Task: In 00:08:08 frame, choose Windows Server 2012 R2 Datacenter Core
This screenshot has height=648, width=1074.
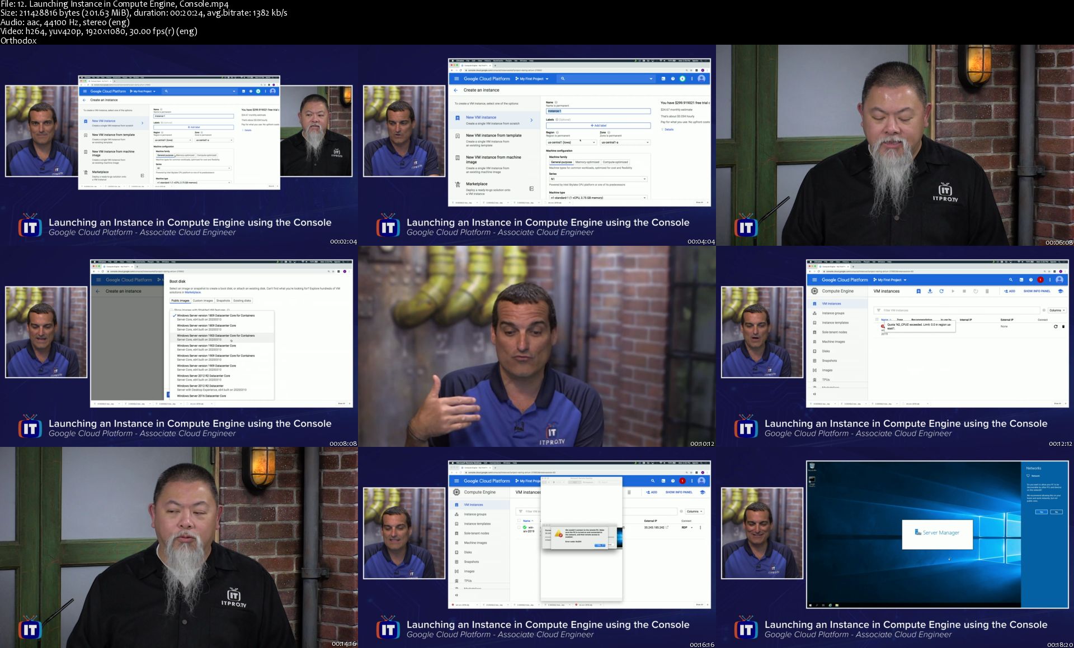Action: 222,378
